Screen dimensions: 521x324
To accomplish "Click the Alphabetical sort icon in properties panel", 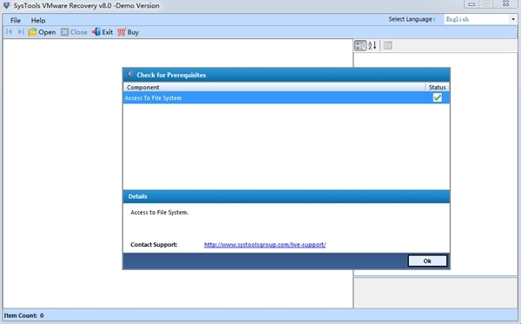I will tap(373, 45).
